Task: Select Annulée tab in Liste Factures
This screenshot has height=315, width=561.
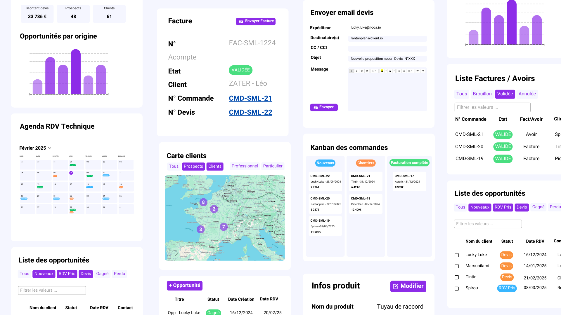Action: (x=527, y=94)
